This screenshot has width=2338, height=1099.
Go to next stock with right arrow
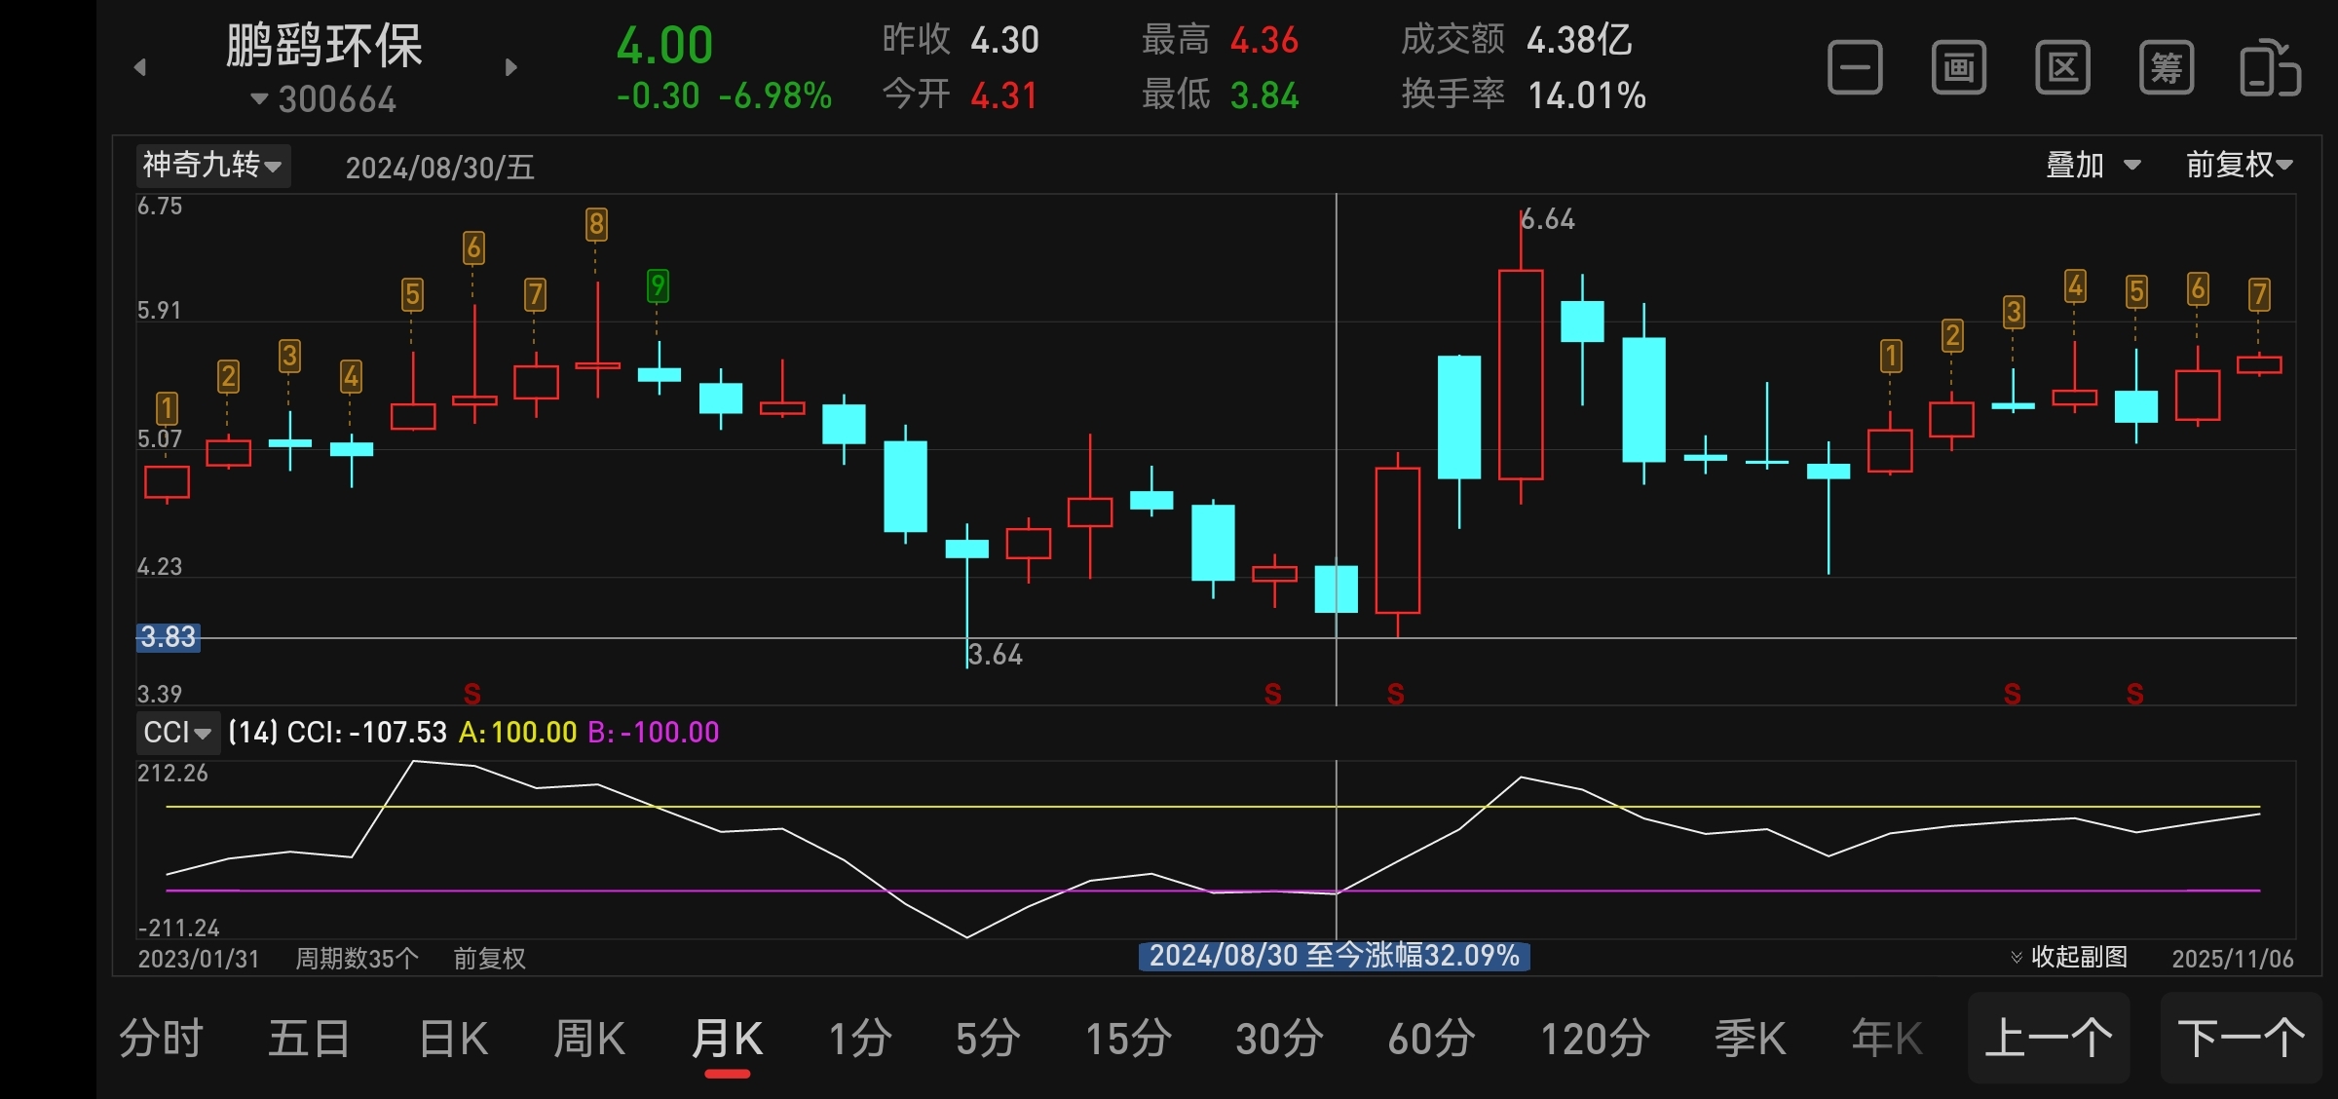tap(511, 67)
